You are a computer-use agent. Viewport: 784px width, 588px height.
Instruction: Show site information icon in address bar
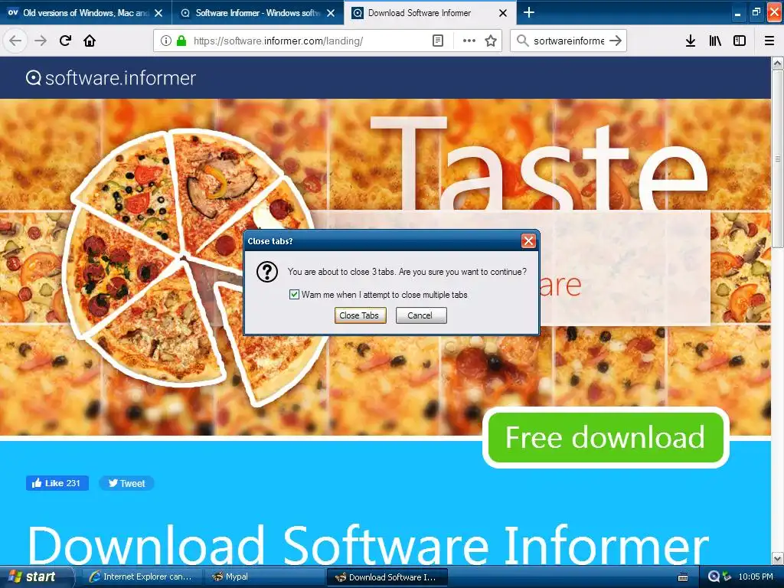pos(166,41)
